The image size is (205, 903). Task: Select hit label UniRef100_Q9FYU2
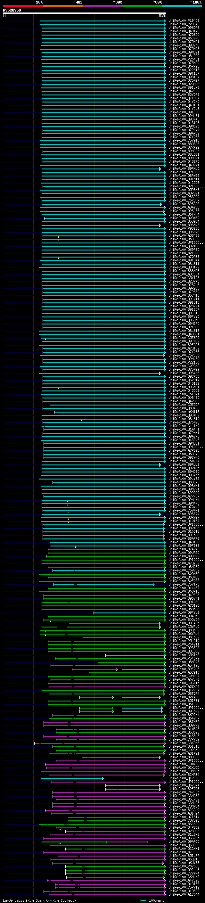184,613
